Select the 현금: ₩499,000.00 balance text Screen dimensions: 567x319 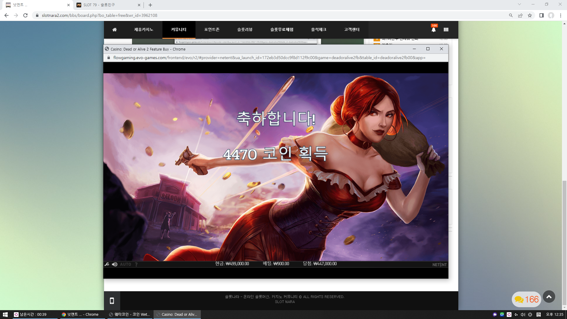pyautogui.click(x=232, y=264)
